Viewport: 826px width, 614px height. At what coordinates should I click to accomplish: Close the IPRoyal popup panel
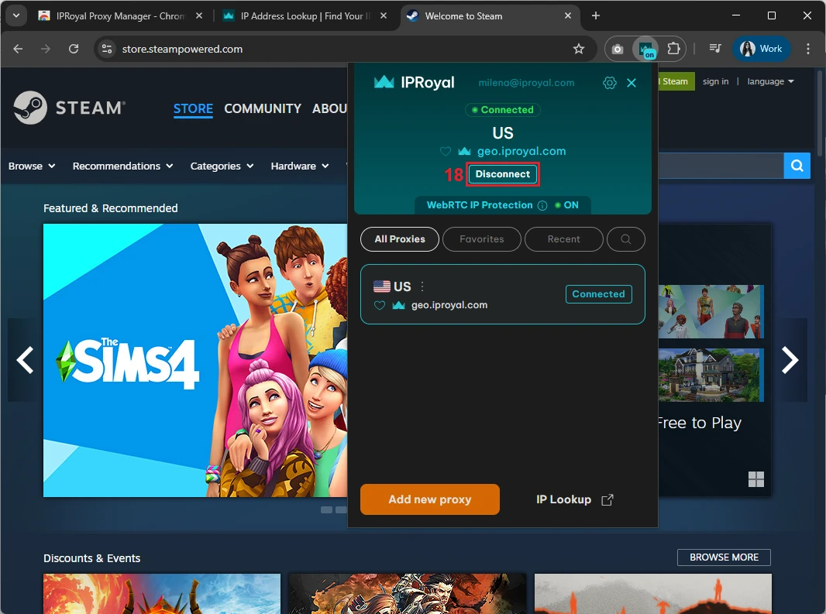632,83
